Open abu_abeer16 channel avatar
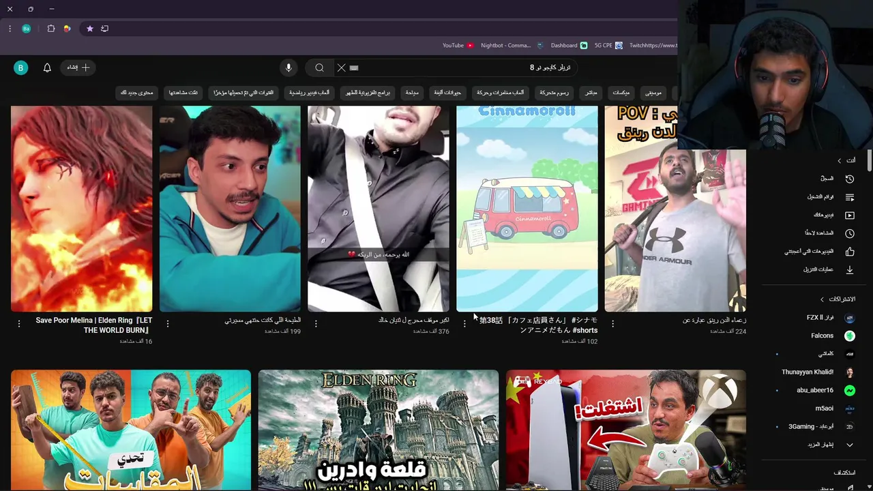This screenshot has height=491, width=873. pyautogui.click(x=849, y=390)
